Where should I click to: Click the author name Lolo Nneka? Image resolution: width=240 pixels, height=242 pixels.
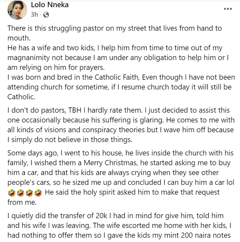[x=50, y=5]
